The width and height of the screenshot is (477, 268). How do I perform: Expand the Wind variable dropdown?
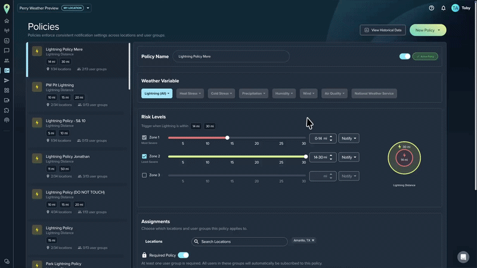click(x=308, y=94)
